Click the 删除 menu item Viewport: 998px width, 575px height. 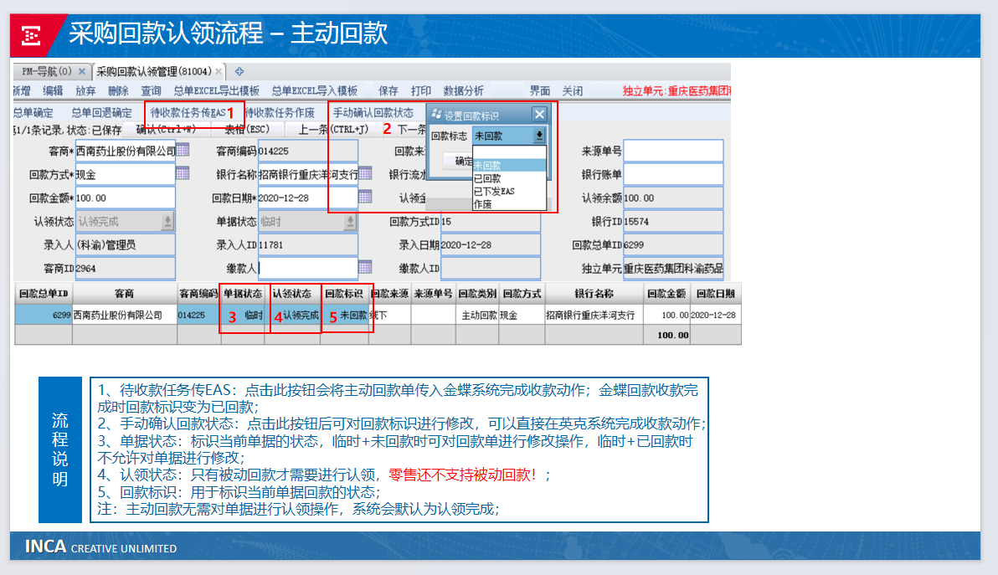pos(118,91)
